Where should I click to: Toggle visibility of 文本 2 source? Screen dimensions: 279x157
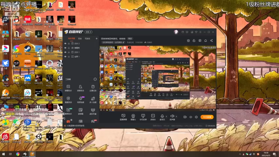(x=65, y=43)
